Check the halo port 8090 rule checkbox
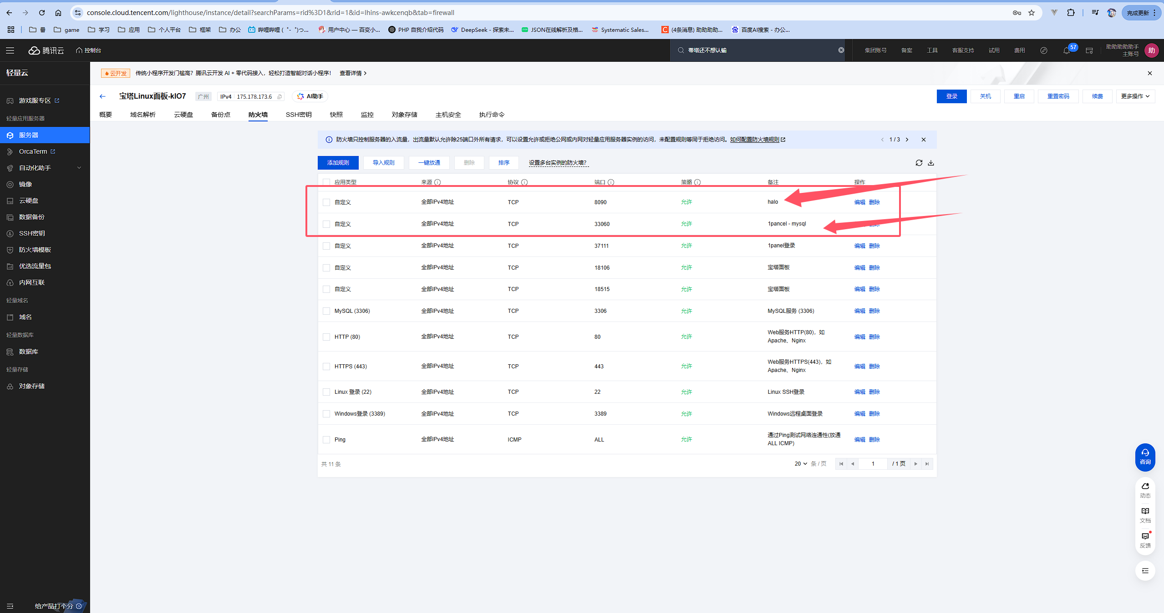 (326, 202)
